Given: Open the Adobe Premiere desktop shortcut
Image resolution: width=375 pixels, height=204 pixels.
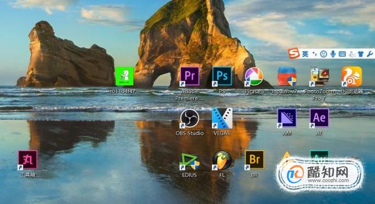Looking at the screenshot, I should point(190,76).
